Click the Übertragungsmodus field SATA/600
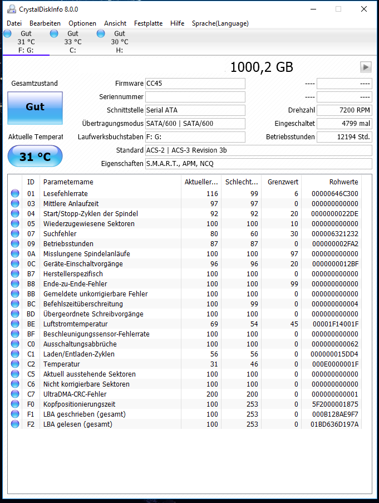 195,124
